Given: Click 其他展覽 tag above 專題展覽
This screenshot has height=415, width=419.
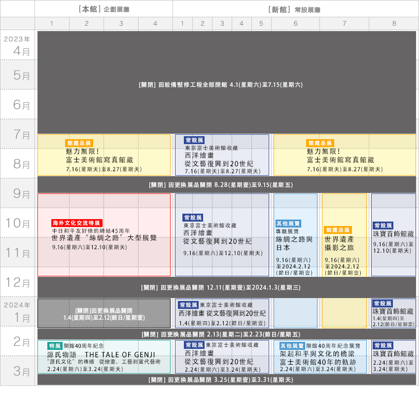Looking at the screenshot, I should 288,224.
